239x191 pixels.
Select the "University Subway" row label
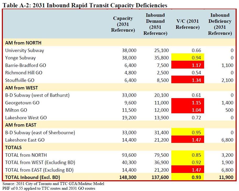coord(25,50)
